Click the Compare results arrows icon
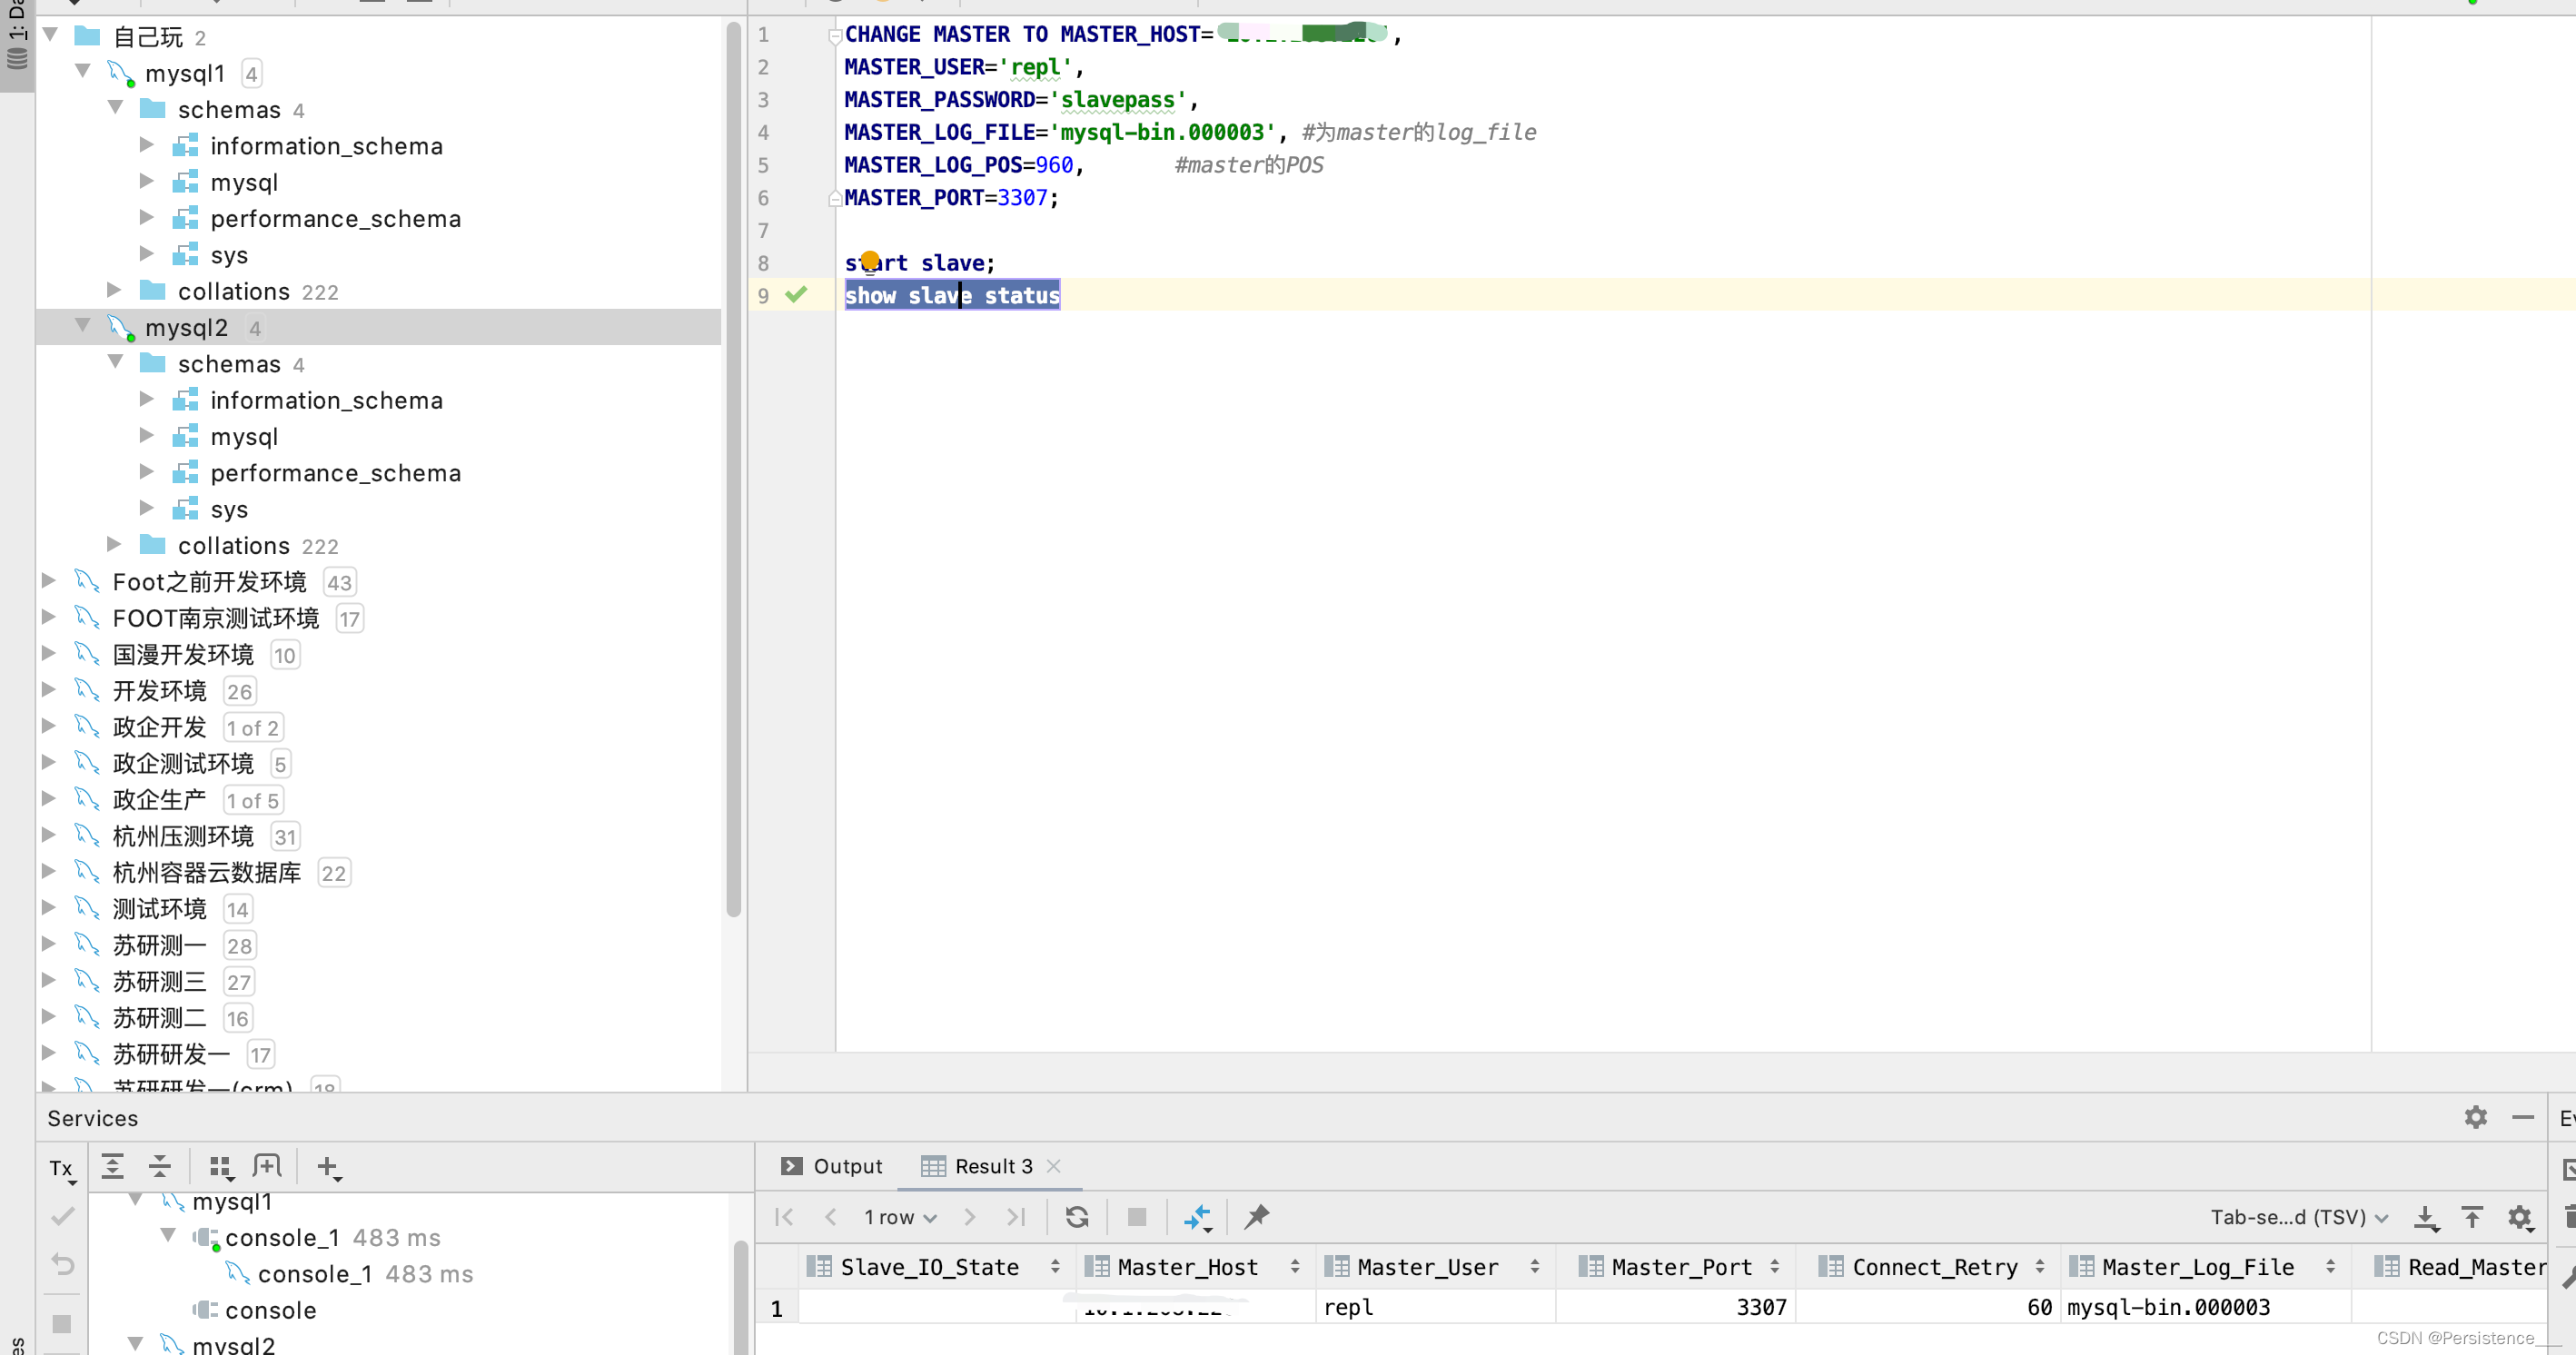This screenshot has height=1355, width=2576. 1197,1217
